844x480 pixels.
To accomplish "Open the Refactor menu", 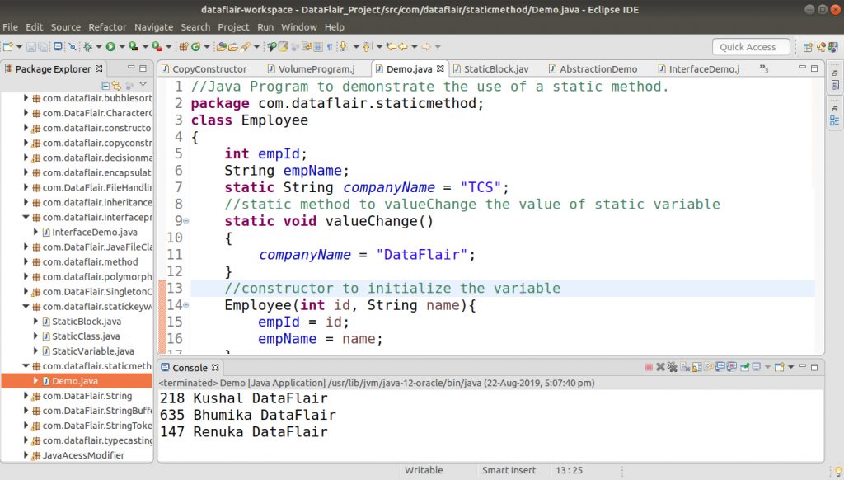I will click(x=107, y=26).
